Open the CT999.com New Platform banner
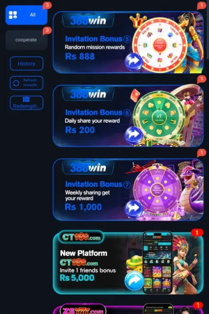 tap(128, 263)
